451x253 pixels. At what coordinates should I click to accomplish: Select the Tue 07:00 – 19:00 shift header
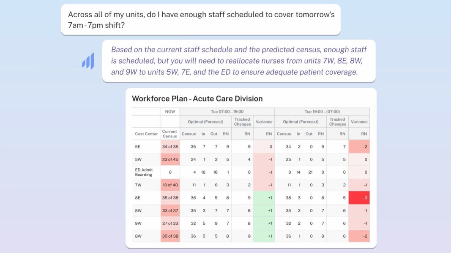pos(227,112)
